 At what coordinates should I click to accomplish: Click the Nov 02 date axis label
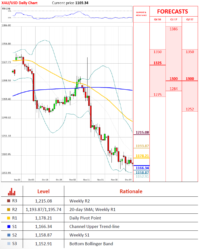[72, 180]
